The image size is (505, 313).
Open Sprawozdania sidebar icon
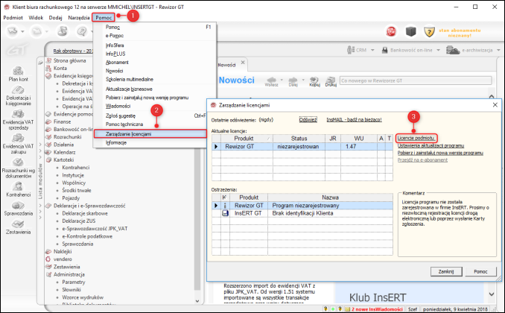[x=18, y=206]
